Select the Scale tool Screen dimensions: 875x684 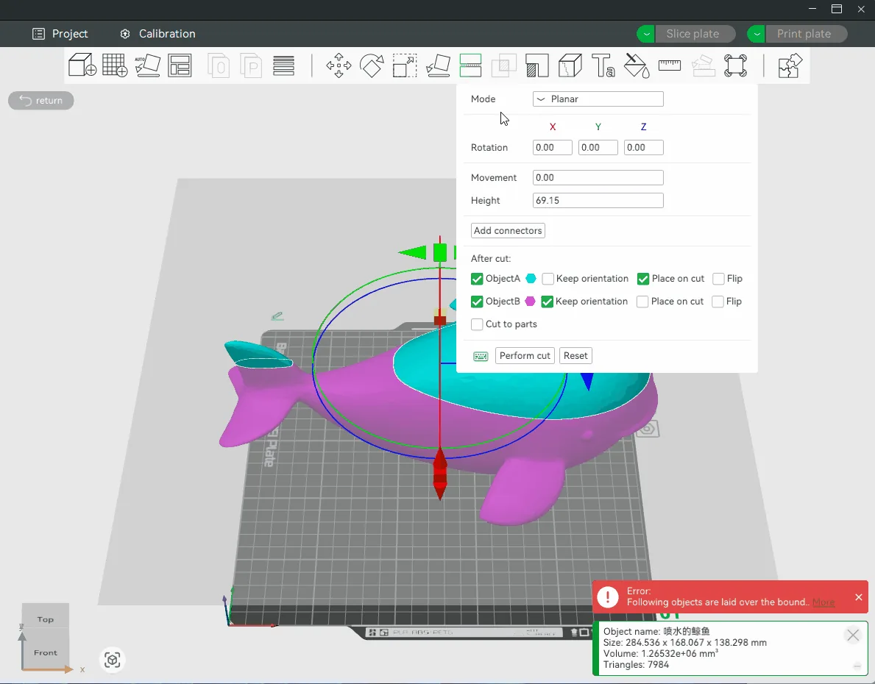click(405, 65)
